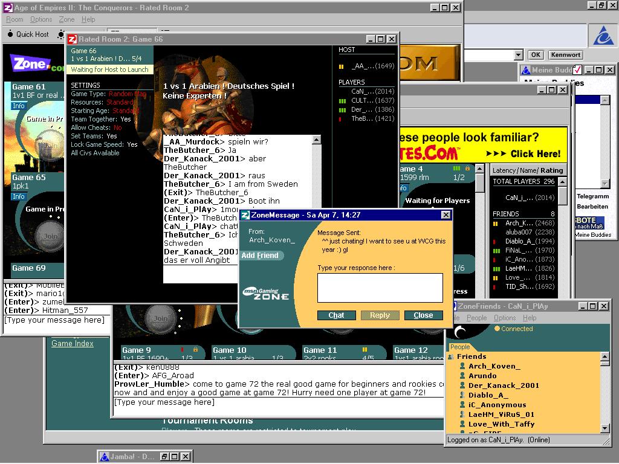Open the People menu in ZoneFriends
The height and width of the screenshot is (464, 619).
click(477, 318)
